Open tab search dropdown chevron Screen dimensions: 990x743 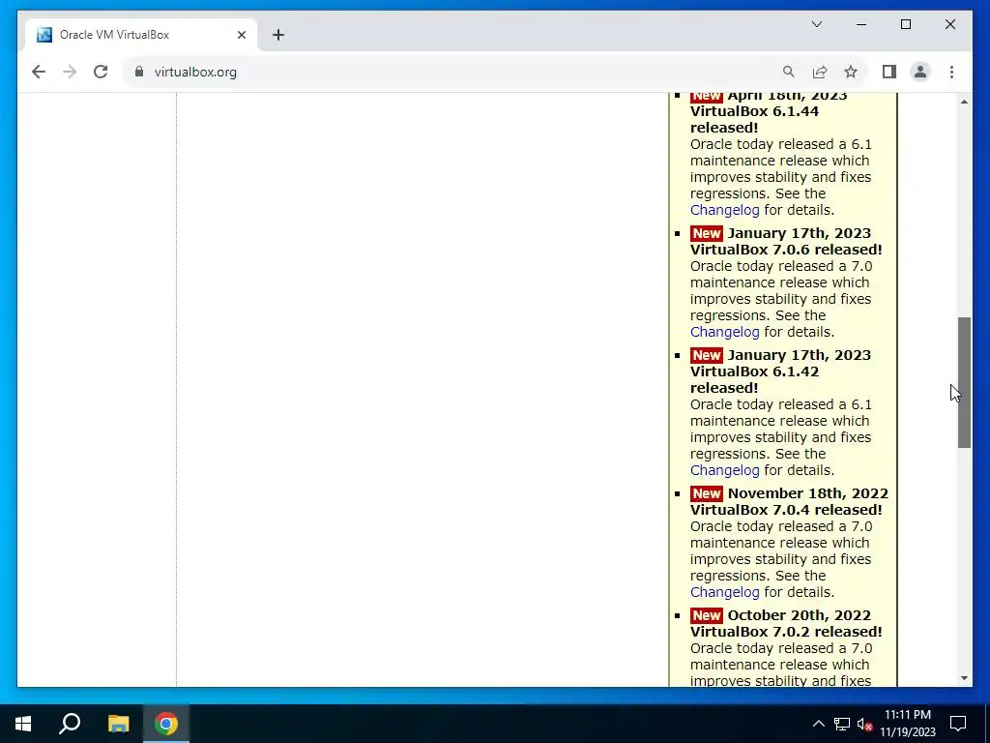[x=816, y=24]
